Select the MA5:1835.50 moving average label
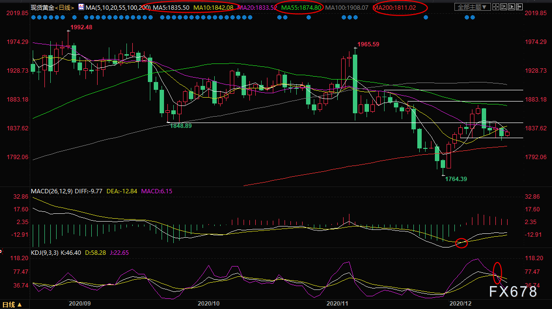Screen dimensions: 552x309 click(171, 8)
